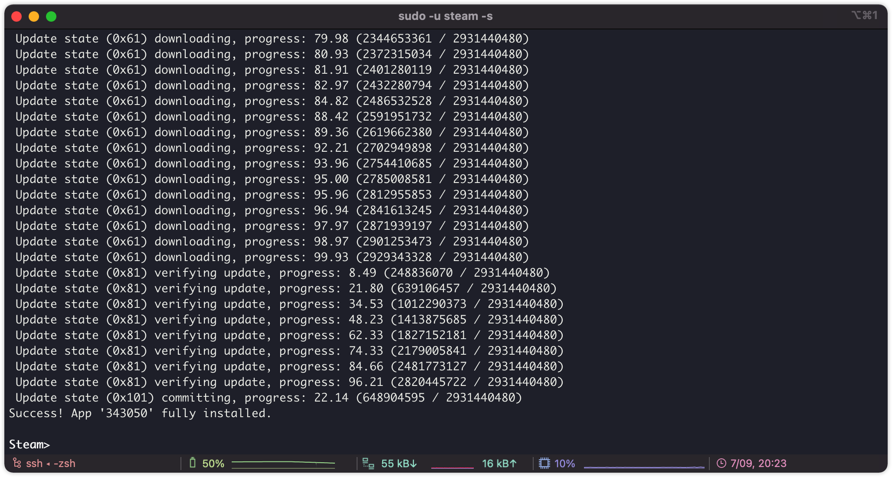
Task: Click the battery icon in status bar
Action: pos(193,463)
